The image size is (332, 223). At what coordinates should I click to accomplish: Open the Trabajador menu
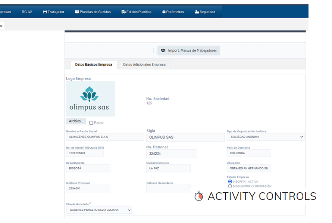tap(53, 12)
